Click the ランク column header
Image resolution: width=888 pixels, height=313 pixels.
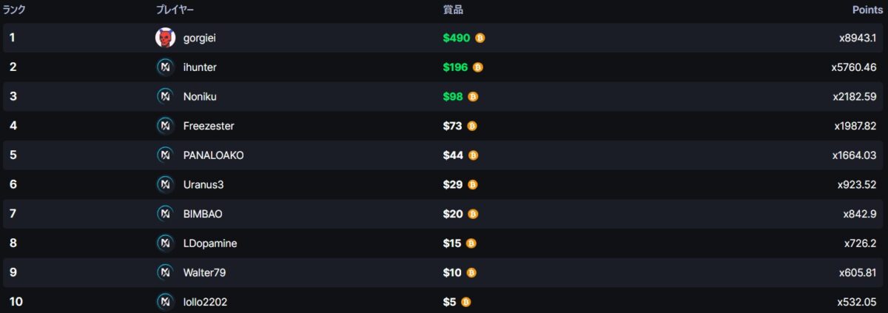[15, 10]
